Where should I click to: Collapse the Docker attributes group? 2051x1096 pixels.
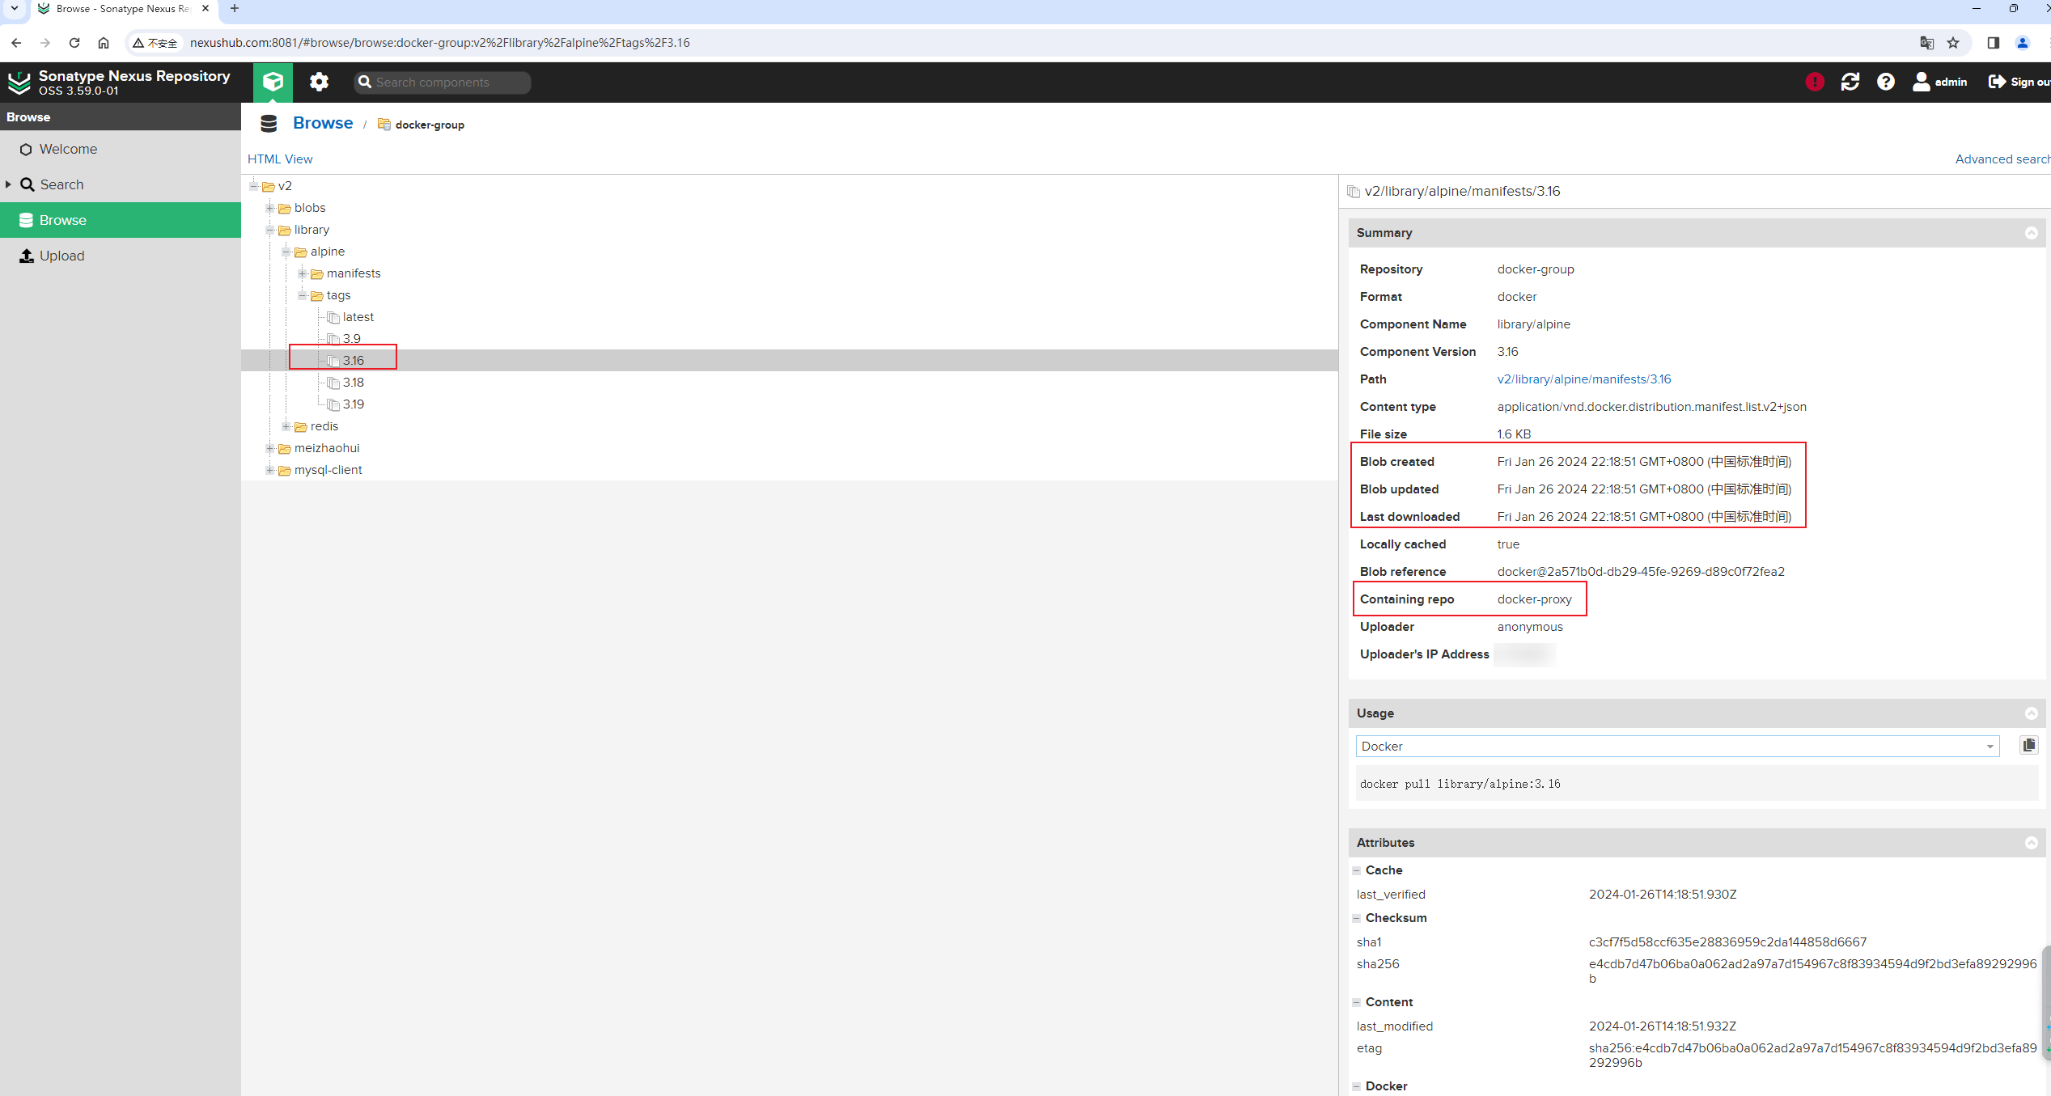pos(1356,1086)
